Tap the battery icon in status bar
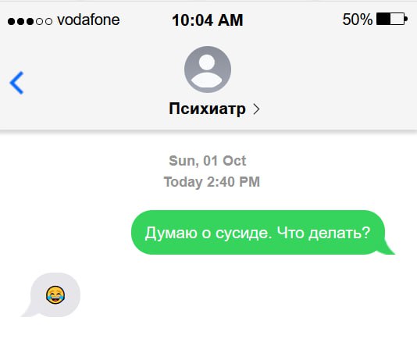417x339 pixels. point(392,20)
